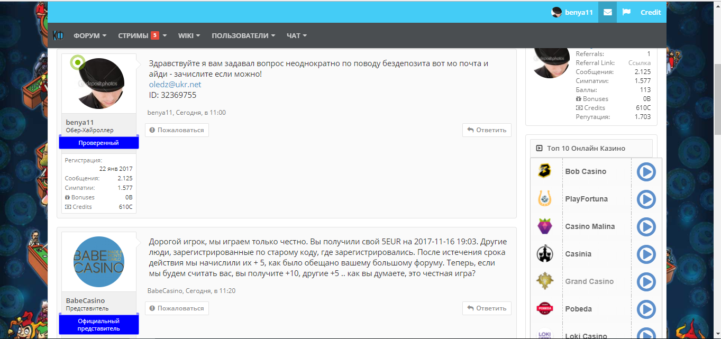The image size is (721, 339).
Task: Play button for Bob Casino
Action: [x=646, y=172]
